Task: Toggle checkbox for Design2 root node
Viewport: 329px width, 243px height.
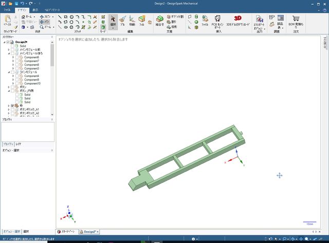Action: pyautogui.click(x=8, y=42)
